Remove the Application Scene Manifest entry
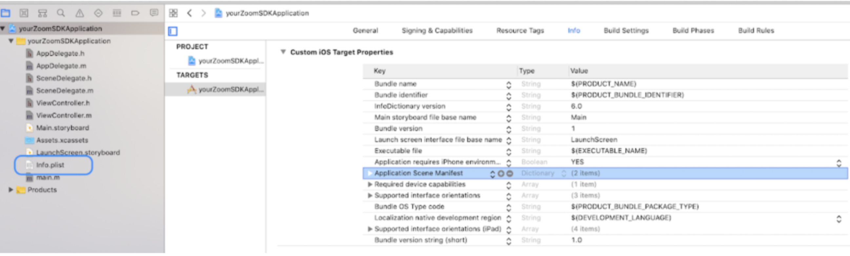 point(510,174)
